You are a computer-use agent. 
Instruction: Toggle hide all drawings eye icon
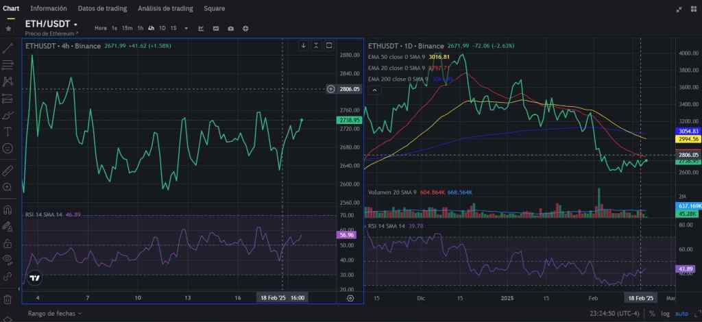[x=8, y=260]
